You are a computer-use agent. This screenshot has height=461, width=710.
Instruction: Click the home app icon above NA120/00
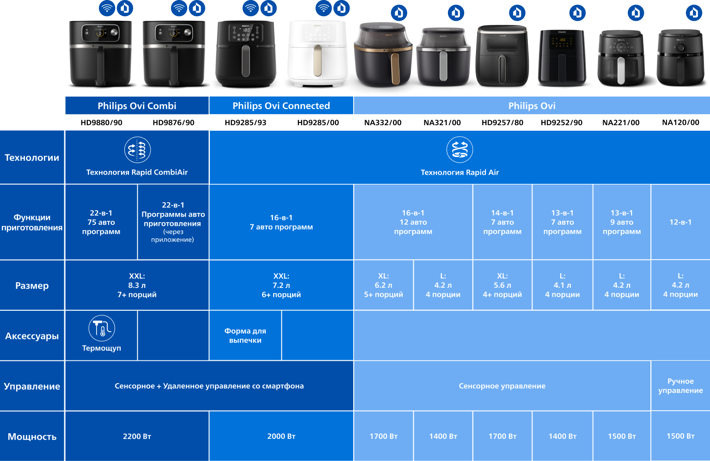694,12
